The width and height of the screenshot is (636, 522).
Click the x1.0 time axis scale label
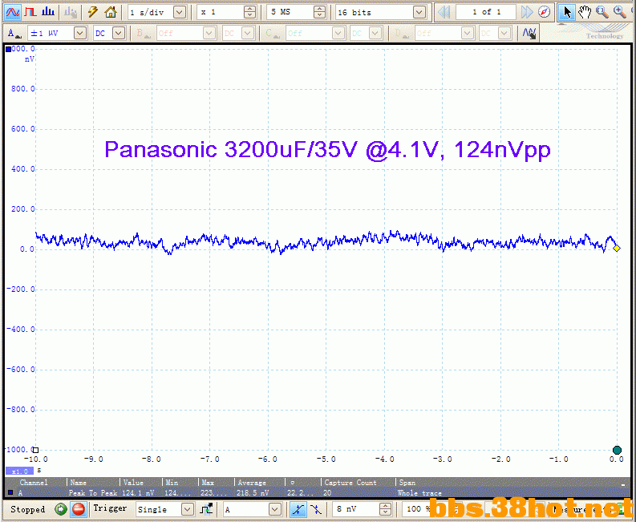[19, 471]
